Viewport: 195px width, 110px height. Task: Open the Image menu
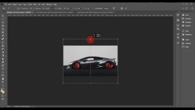click(x=15, y=4)
